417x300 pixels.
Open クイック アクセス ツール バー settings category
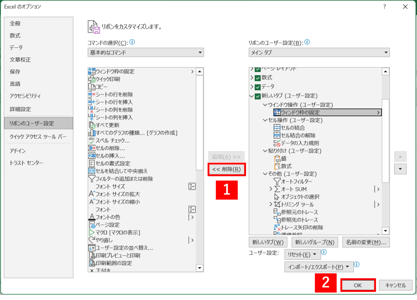(39, 137)
